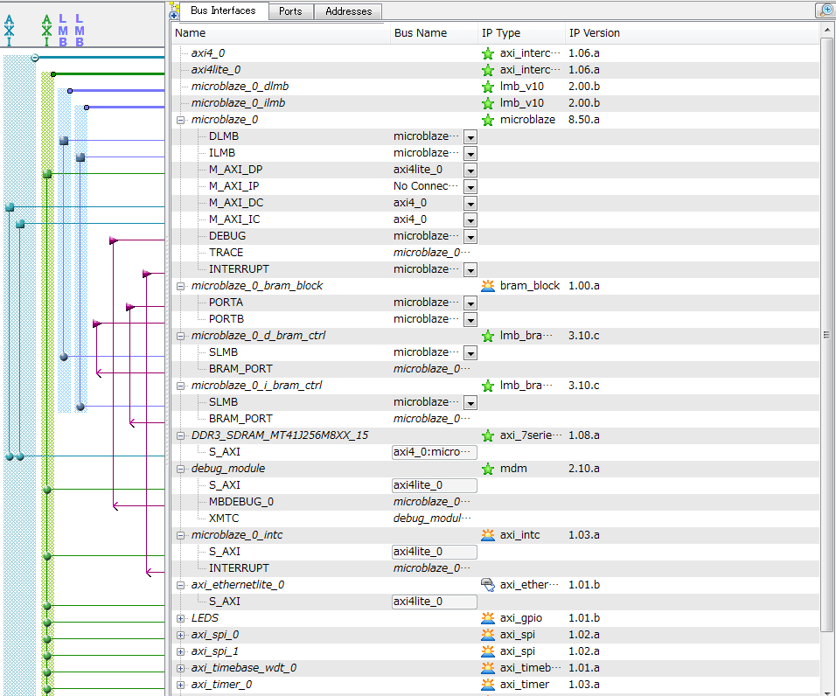Click the microblaze IP type star icon
This screenshot has height=696, width=836.
point(488,120)
